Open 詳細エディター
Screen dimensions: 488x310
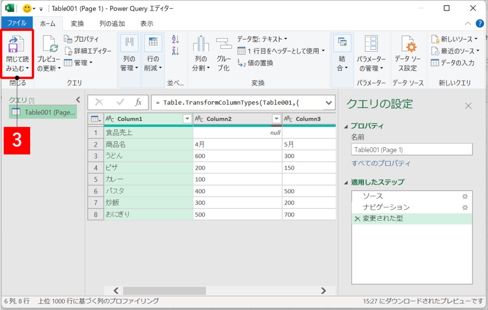click(x=87, y=51)
